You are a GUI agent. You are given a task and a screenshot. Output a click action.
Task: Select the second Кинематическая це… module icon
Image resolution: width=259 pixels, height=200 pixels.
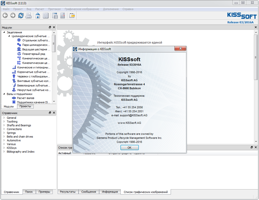coord(19,63)
